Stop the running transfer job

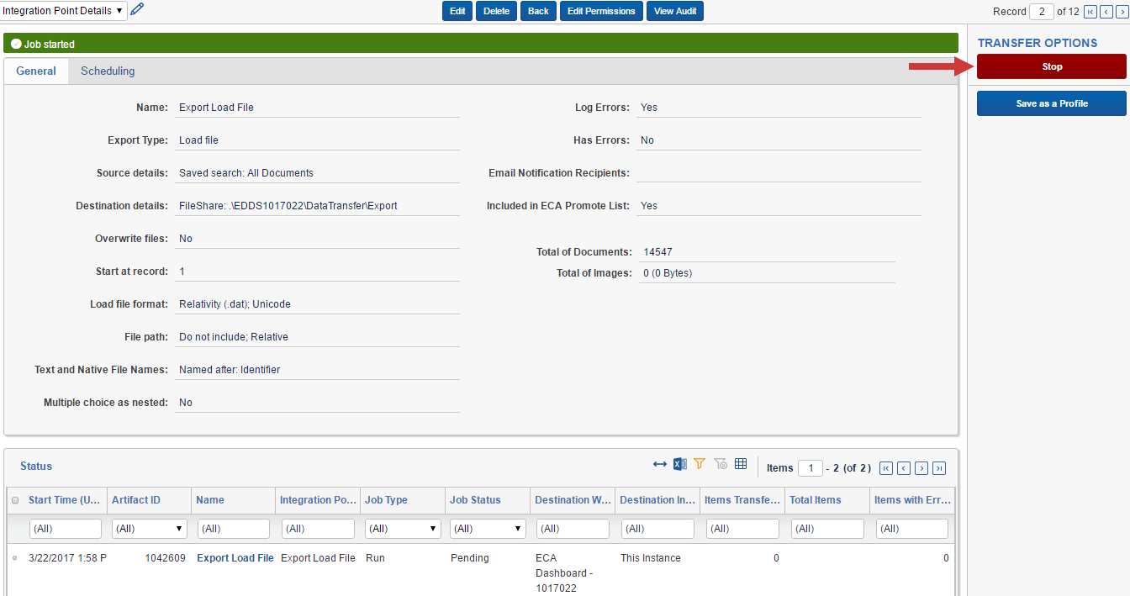coord(1052,66)
